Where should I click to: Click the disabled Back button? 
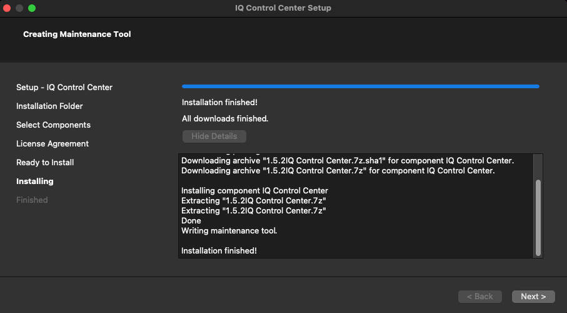tap(480, 296)
